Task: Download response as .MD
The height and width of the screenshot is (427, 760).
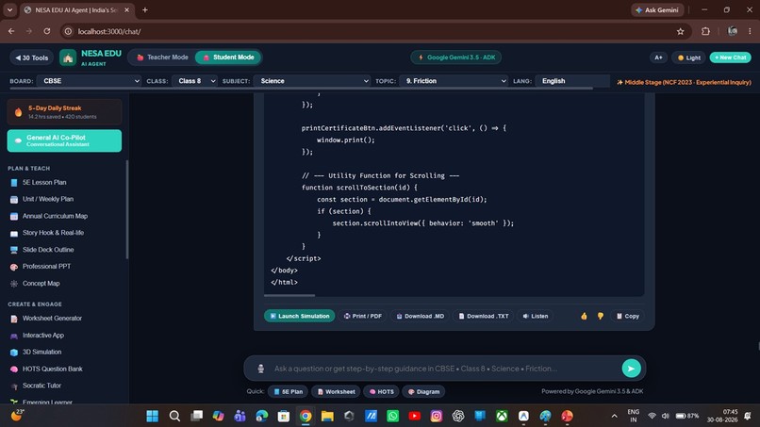Action: click(421, 316)
